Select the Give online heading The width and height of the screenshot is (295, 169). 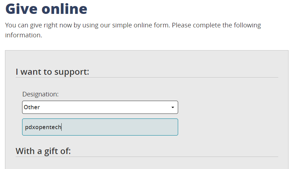[x=46, y=9]
